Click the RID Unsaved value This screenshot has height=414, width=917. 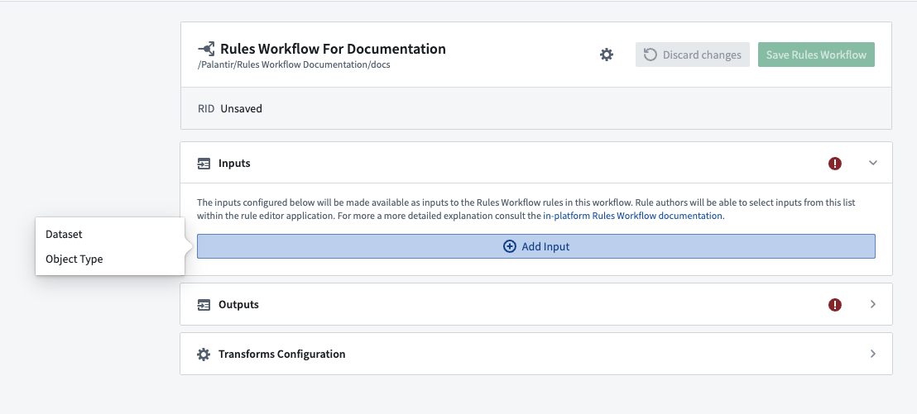241,108
